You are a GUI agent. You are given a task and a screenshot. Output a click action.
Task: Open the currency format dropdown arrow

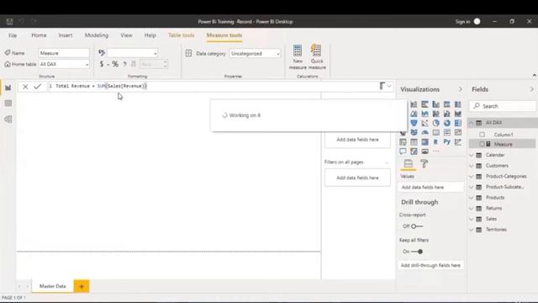click(108, 64)
